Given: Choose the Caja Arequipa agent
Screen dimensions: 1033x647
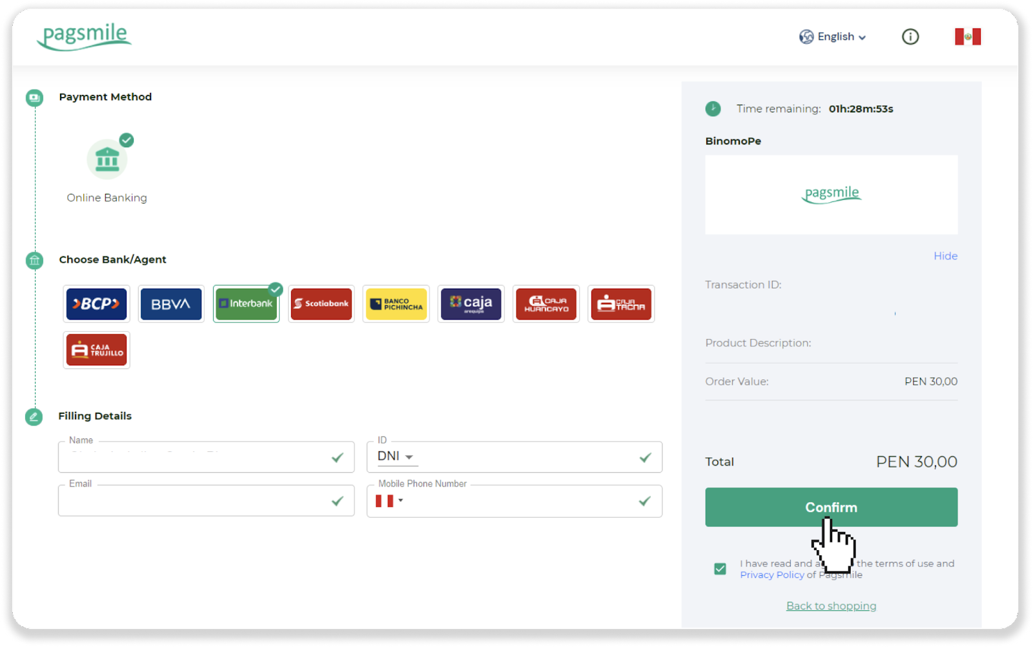Looking at the screenshot, I should pos(471,304).
